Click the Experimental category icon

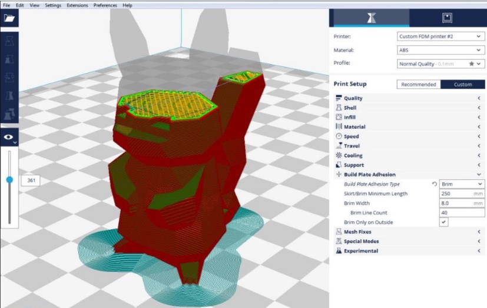pos(339,250)
